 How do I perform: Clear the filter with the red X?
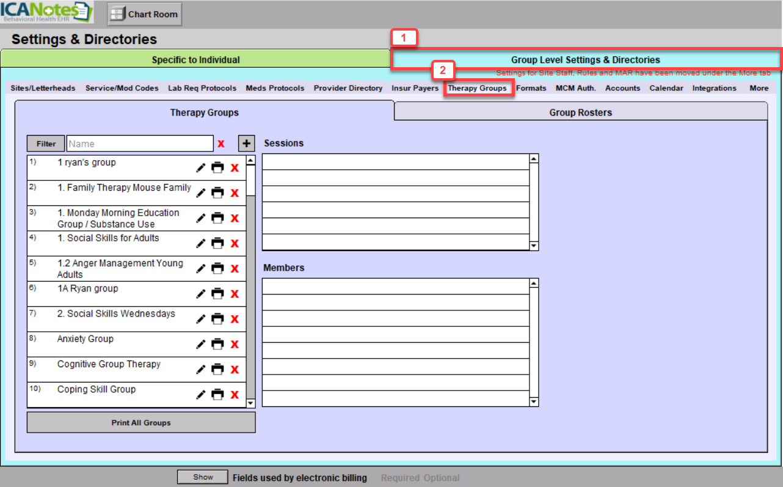point(221,144)
